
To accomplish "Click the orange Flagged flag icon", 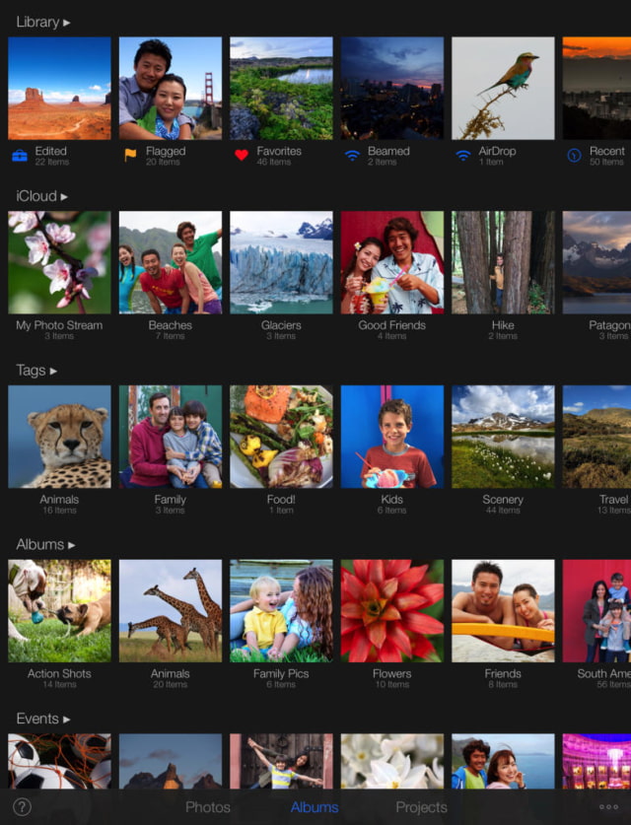I will click(x=130, y=156).
